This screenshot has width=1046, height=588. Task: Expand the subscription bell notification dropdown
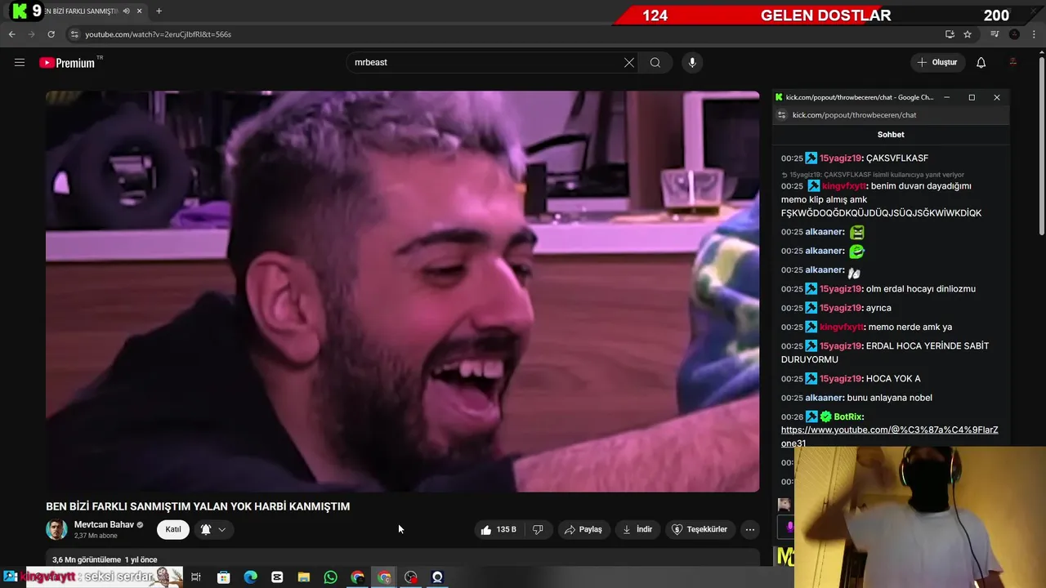[213, 529]
